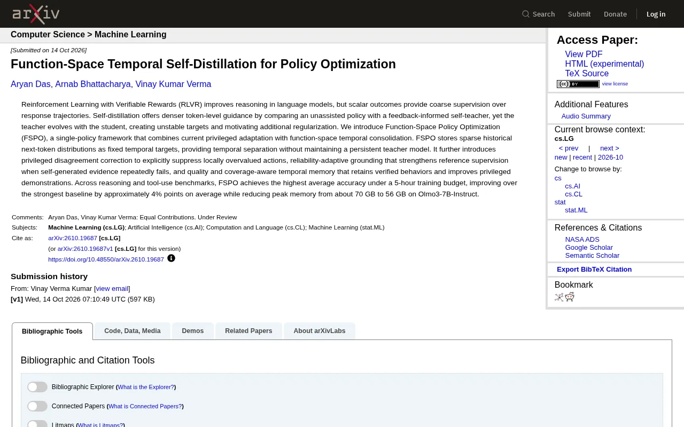The image size is (684, 427).
Task: Open the Audio Summary link
Action: tap(586, 116)
